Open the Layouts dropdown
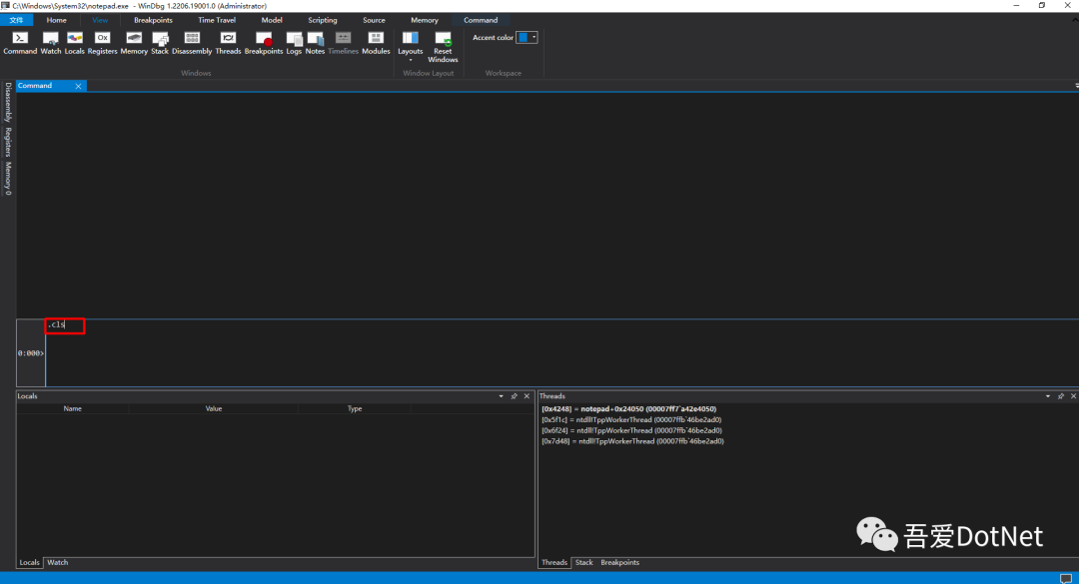The width and height of the screenshot is (1079, 584). coord(411,46)
